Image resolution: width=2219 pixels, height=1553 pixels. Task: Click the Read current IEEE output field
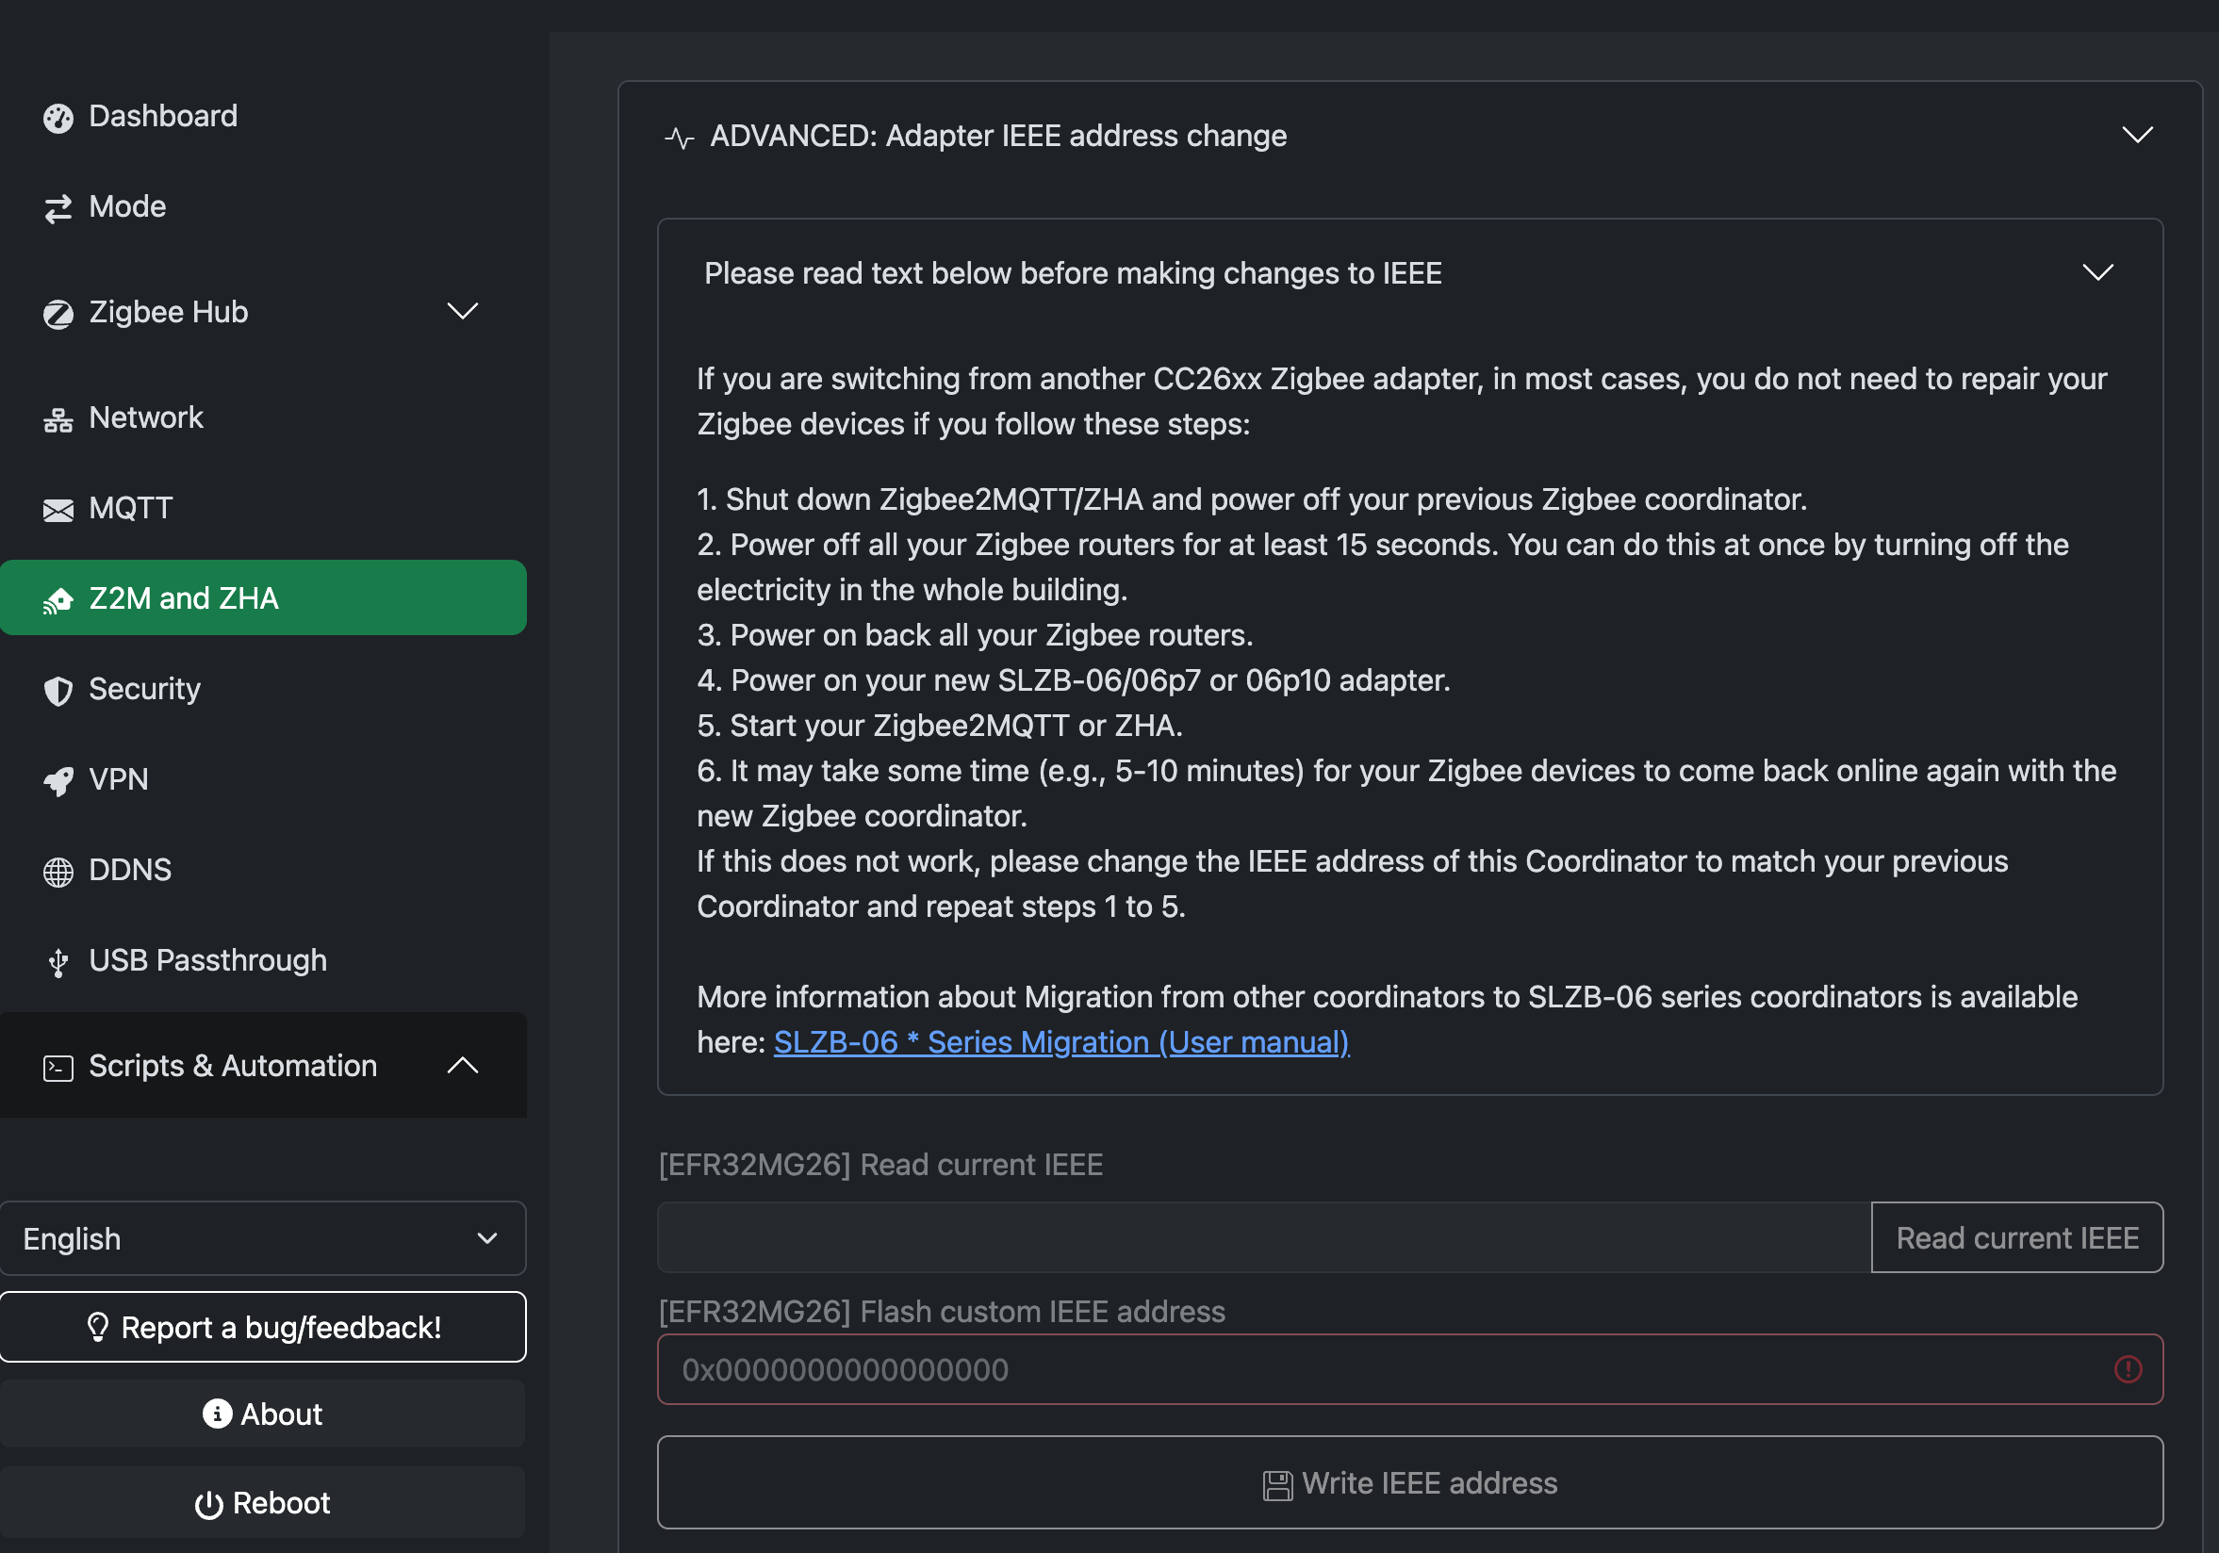(x=1264, y=1237)
